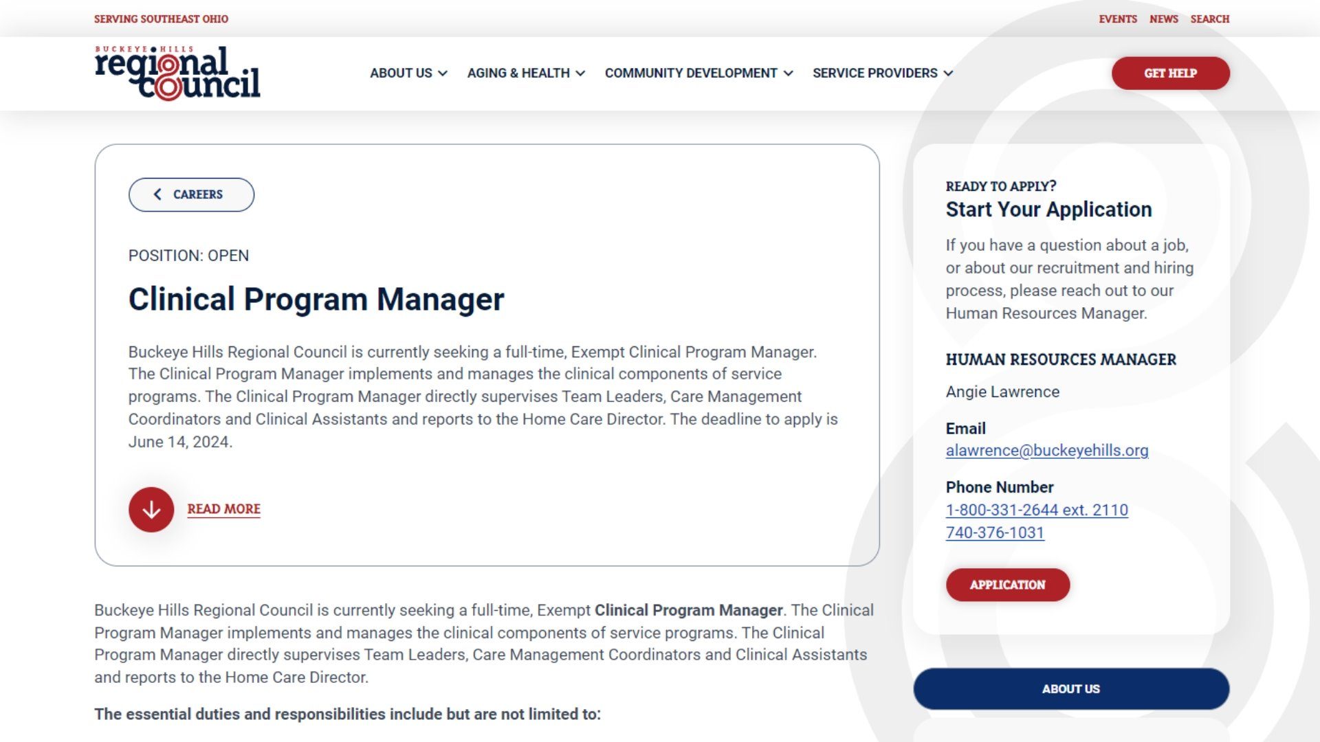Scroll down to view more job details
Image resolution: width=1320 pixels, height=742 pixels.
(194, 508)
